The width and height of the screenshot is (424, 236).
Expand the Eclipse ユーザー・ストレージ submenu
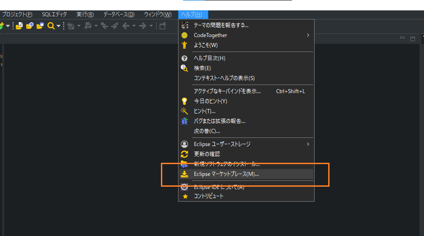coord(308,144)
